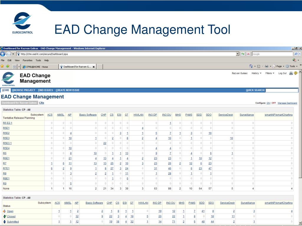Click the Quick Search input field
This screenshot has width=302, height=226.
282,90
